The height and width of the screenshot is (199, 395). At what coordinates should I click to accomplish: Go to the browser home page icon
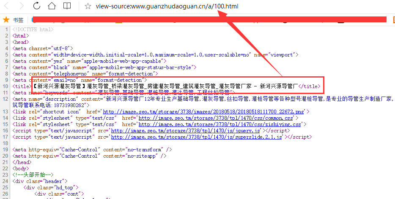[52, 5]
